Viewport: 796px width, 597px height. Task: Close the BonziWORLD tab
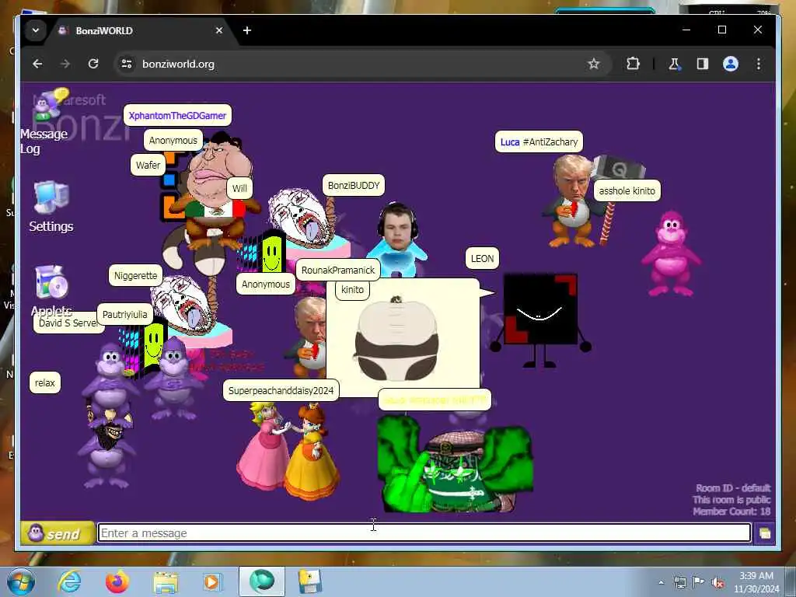218,30
